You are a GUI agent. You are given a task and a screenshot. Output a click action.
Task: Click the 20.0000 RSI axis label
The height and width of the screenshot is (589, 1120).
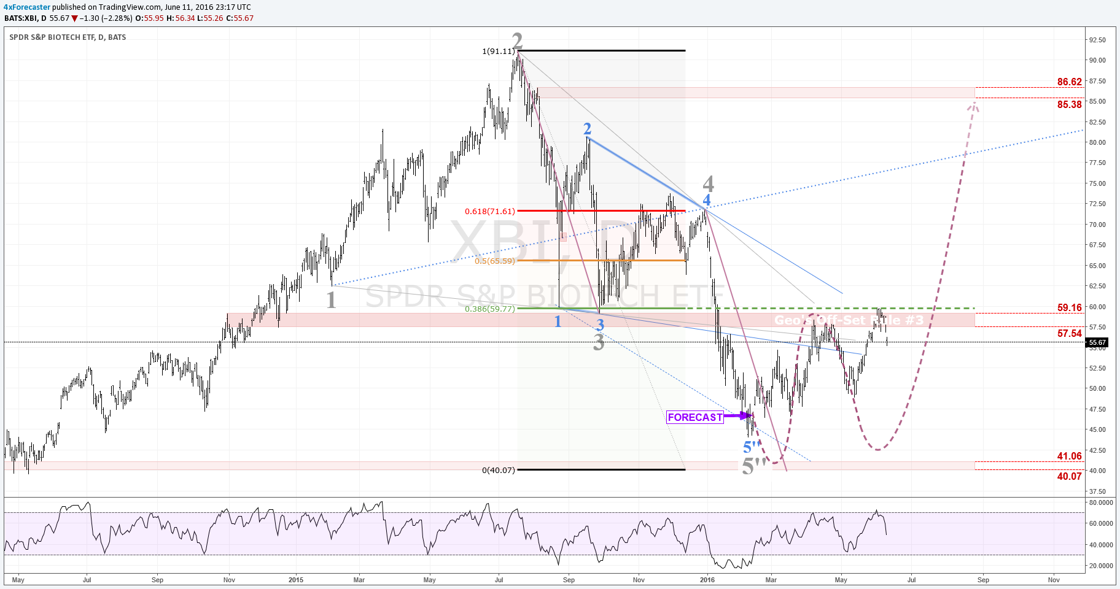click(x=1101, y=566)
